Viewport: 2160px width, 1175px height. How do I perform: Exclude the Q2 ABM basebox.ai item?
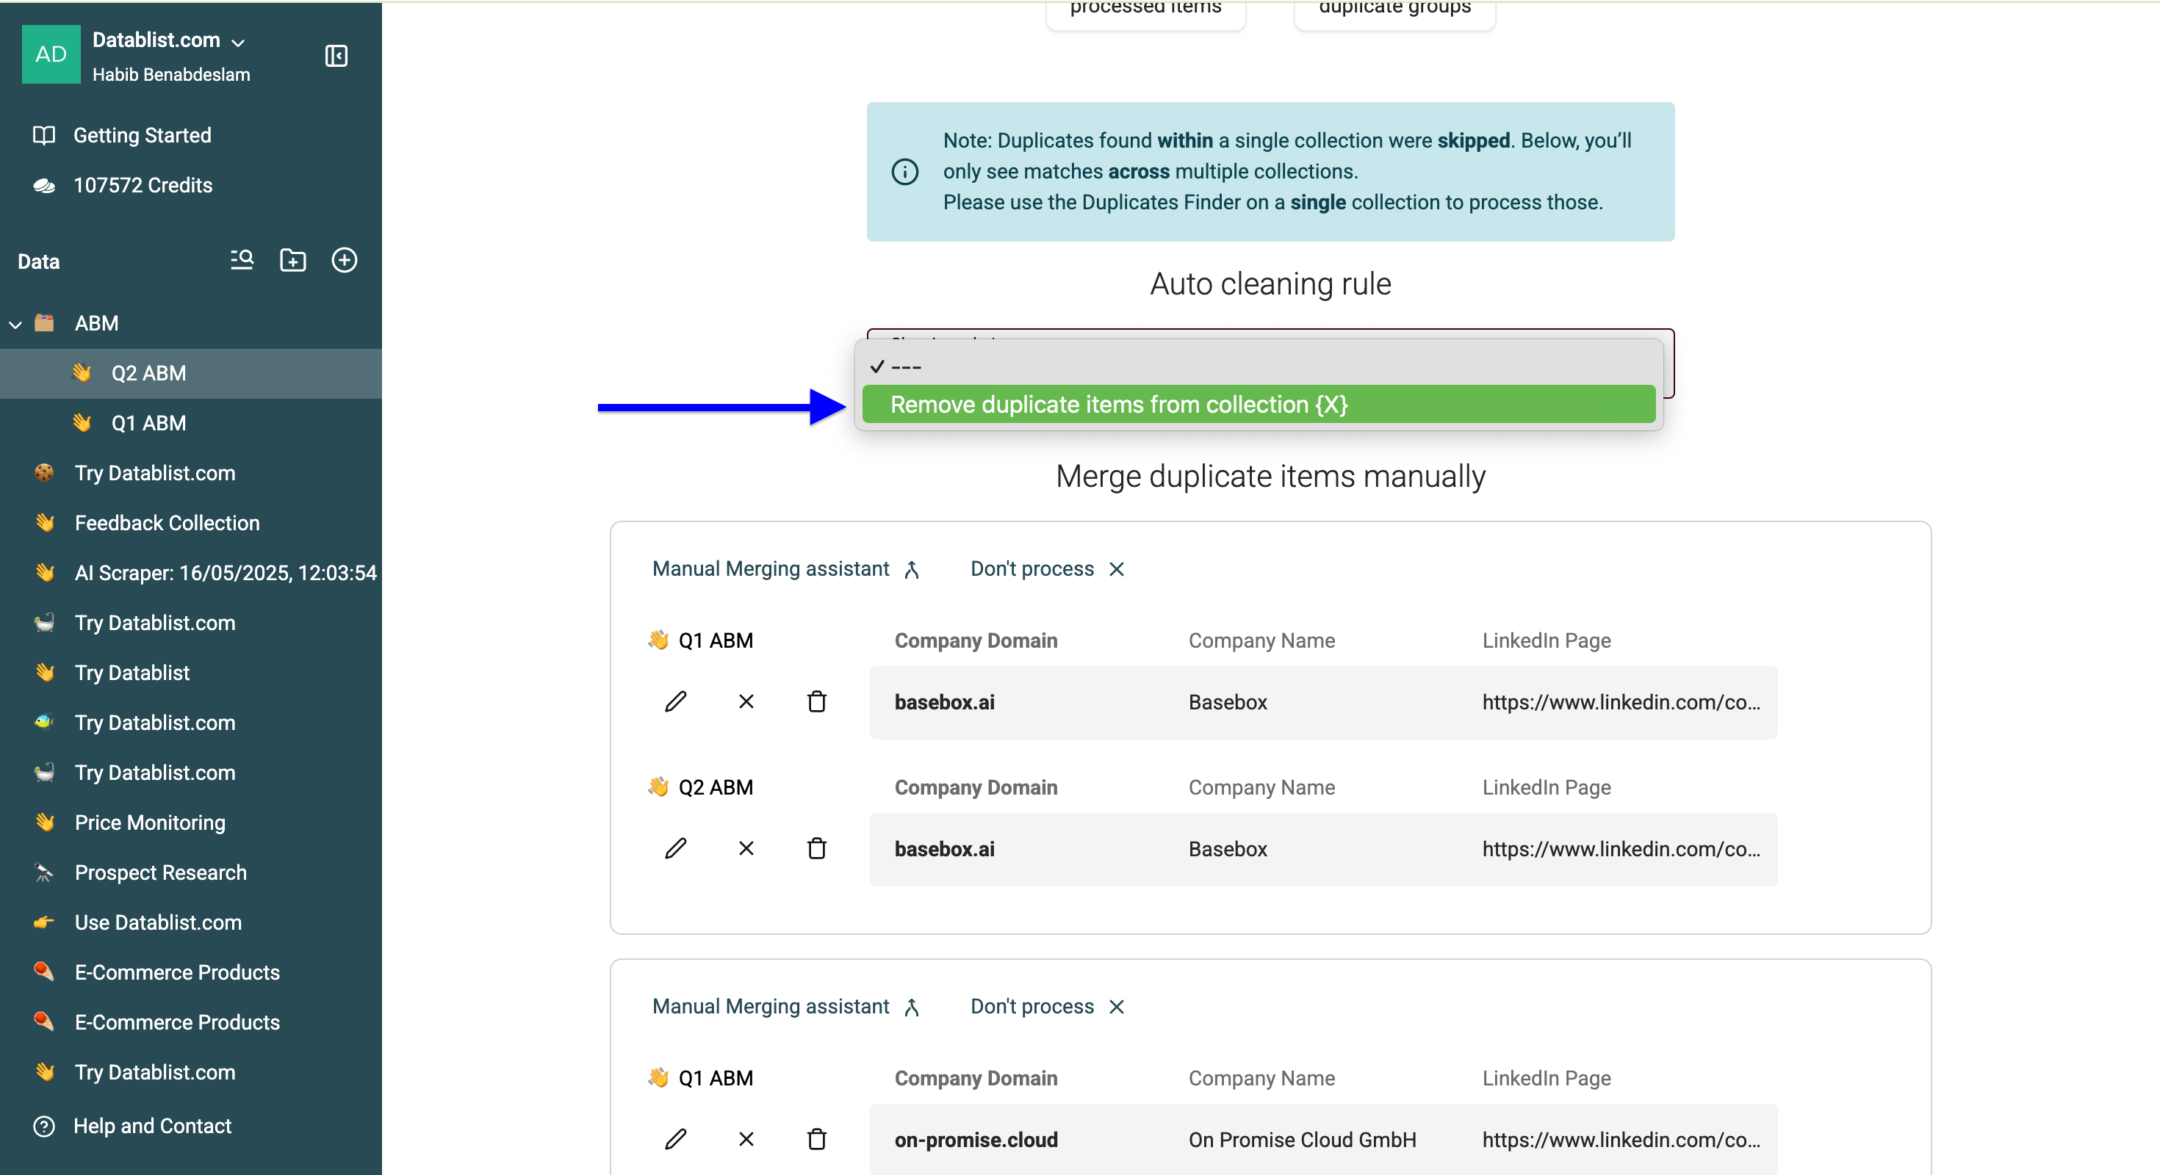click(746, 849)
